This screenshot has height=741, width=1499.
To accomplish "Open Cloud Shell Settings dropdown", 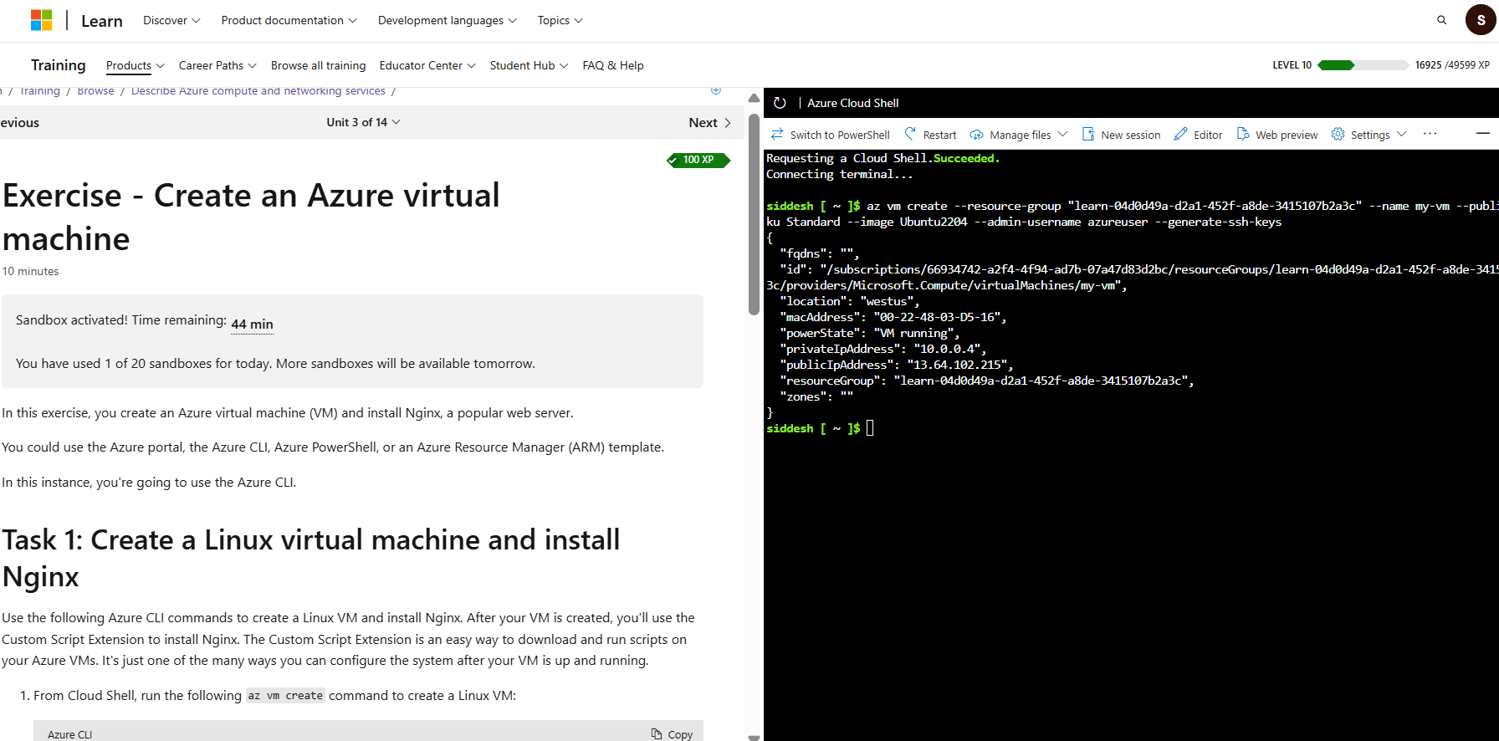I will point(1369,135).
